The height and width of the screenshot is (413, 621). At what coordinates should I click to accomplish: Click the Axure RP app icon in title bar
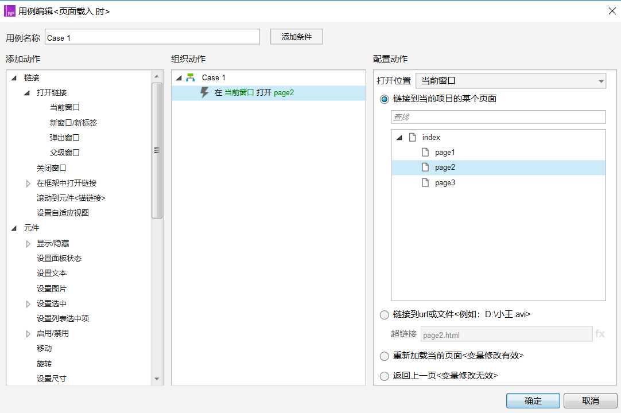tap(10, 11)
